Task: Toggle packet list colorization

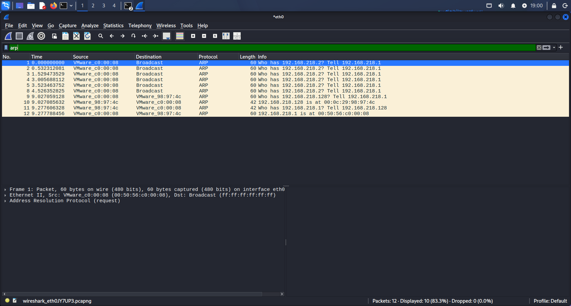Action: pyautogui.click(x=180, y=36)
